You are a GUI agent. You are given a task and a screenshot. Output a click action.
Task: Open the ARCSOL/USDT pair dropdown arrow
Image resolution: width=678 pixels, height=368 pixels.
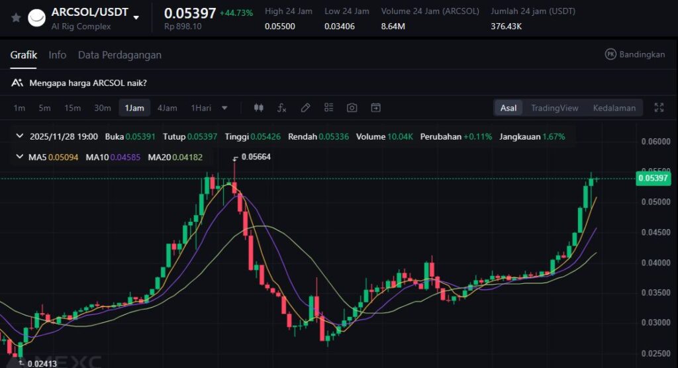[x=136, y=17]
